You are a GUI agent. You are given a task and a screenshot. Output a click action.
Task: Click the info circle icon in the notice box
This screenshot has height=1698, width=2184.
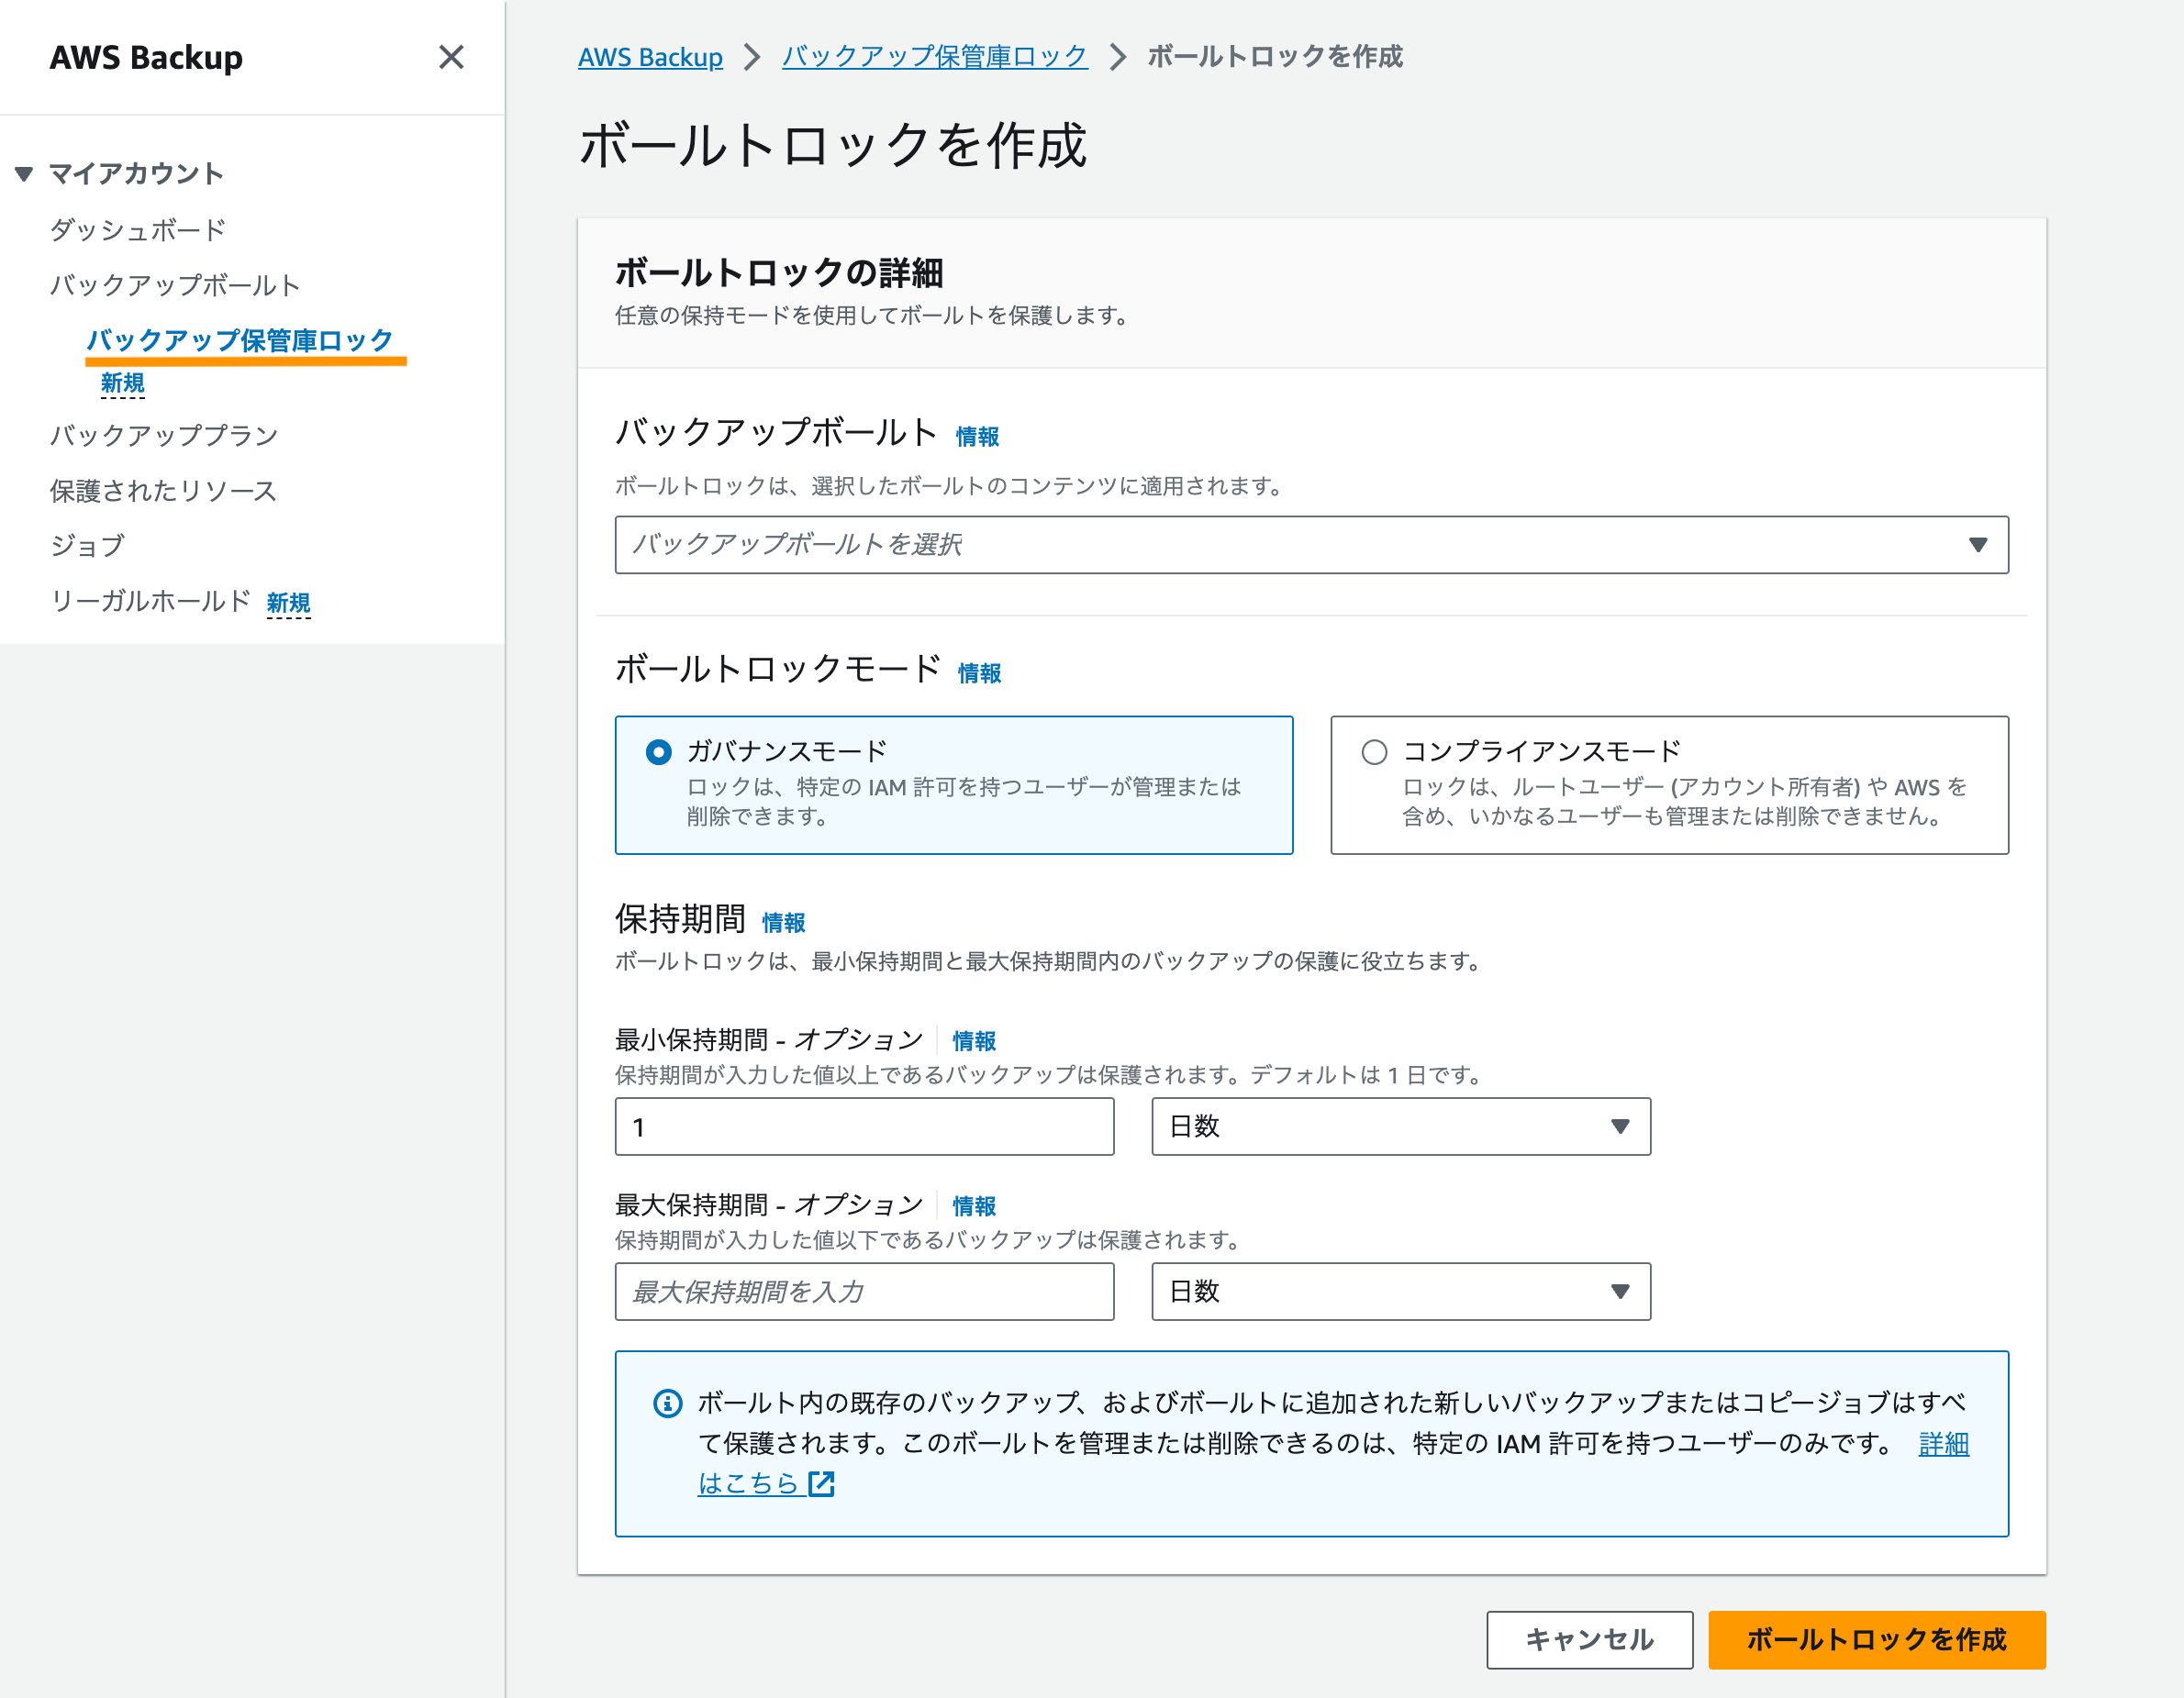[x=667, y=1404]
